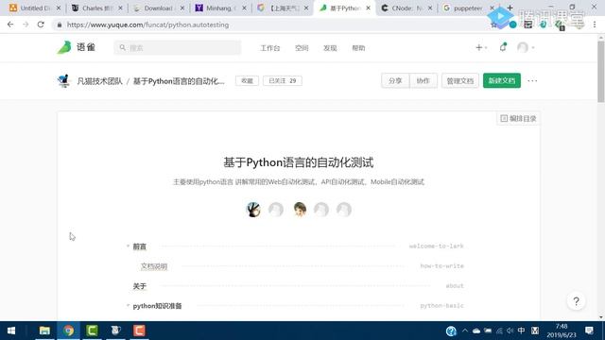The width and height of the screenshot is (605, 340).
Task: Click the Chrome taskbar icon
Action: tap(68, 331)
